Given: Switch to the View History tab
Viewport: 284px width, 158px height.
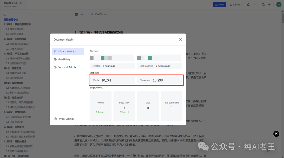Looking at the screenshot, I should pos(64,60).
